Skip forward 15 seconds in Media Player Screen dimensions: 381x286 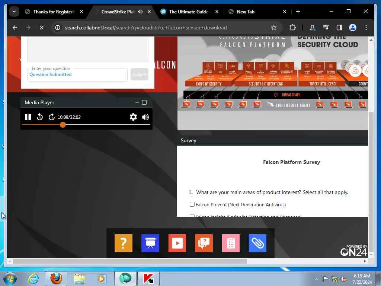click(51, 117)
